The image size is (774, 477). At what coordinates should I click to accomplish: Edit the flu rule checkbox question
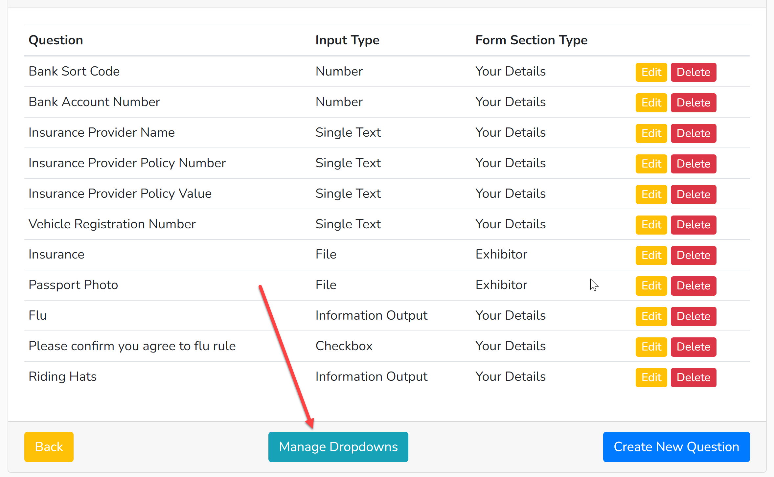(x=651, y=347)
